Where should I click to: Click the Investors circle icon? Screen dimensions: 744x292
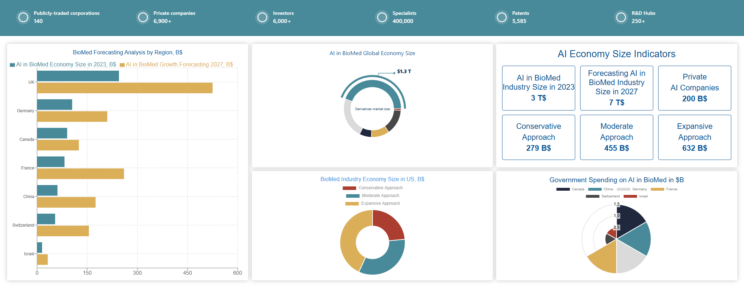262,17
